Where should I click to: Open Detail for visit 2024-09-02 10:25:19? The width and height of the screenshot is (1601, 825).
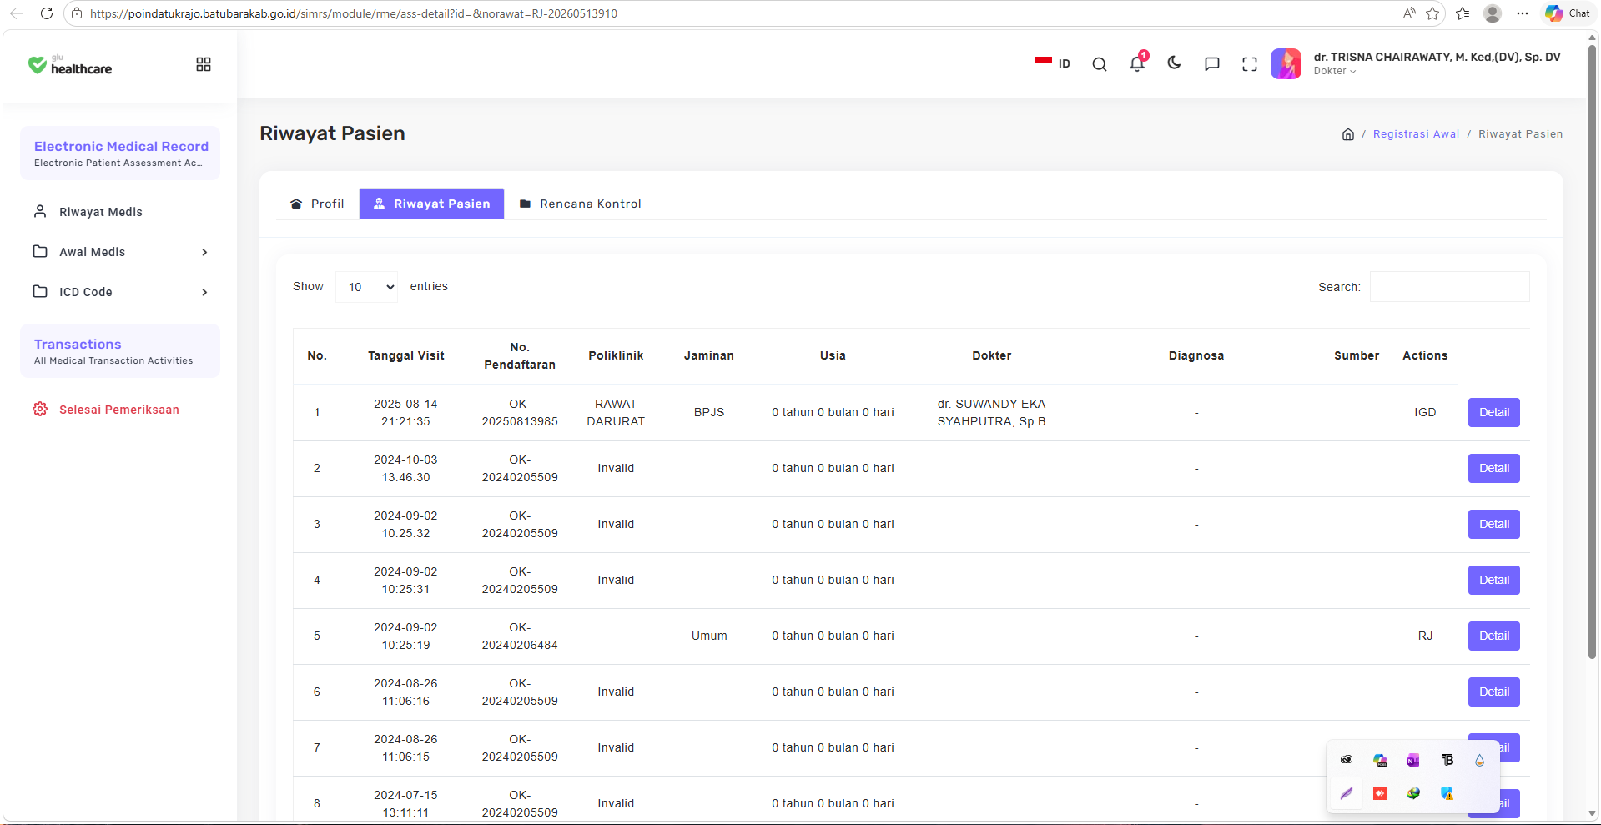[1494, 636]
